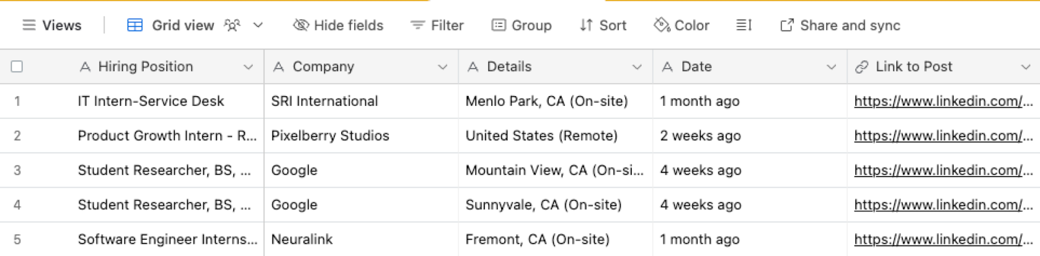
Task: Select the 1 month ago cell in Neuralink row
Action: coord(750,239)
